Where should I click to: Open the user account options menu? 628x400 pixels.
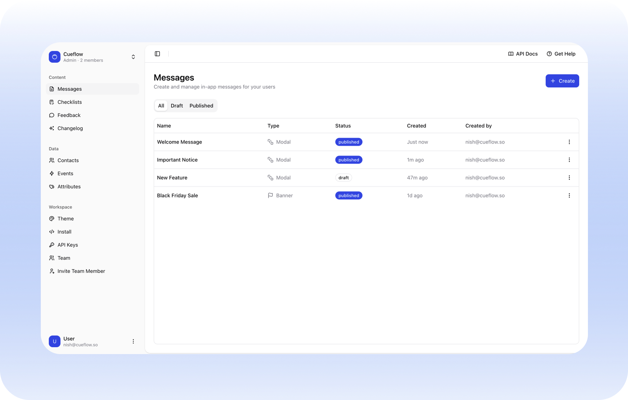tap(133, 341)
